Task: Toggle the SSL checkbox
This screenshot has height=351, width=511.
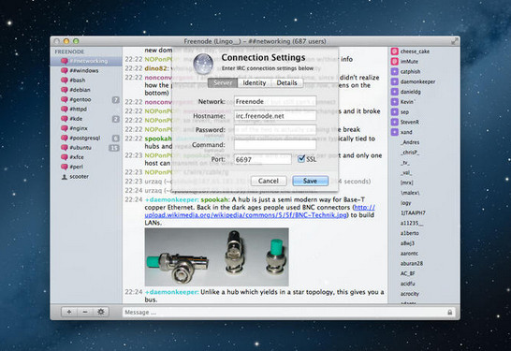Action: (301, 159)
